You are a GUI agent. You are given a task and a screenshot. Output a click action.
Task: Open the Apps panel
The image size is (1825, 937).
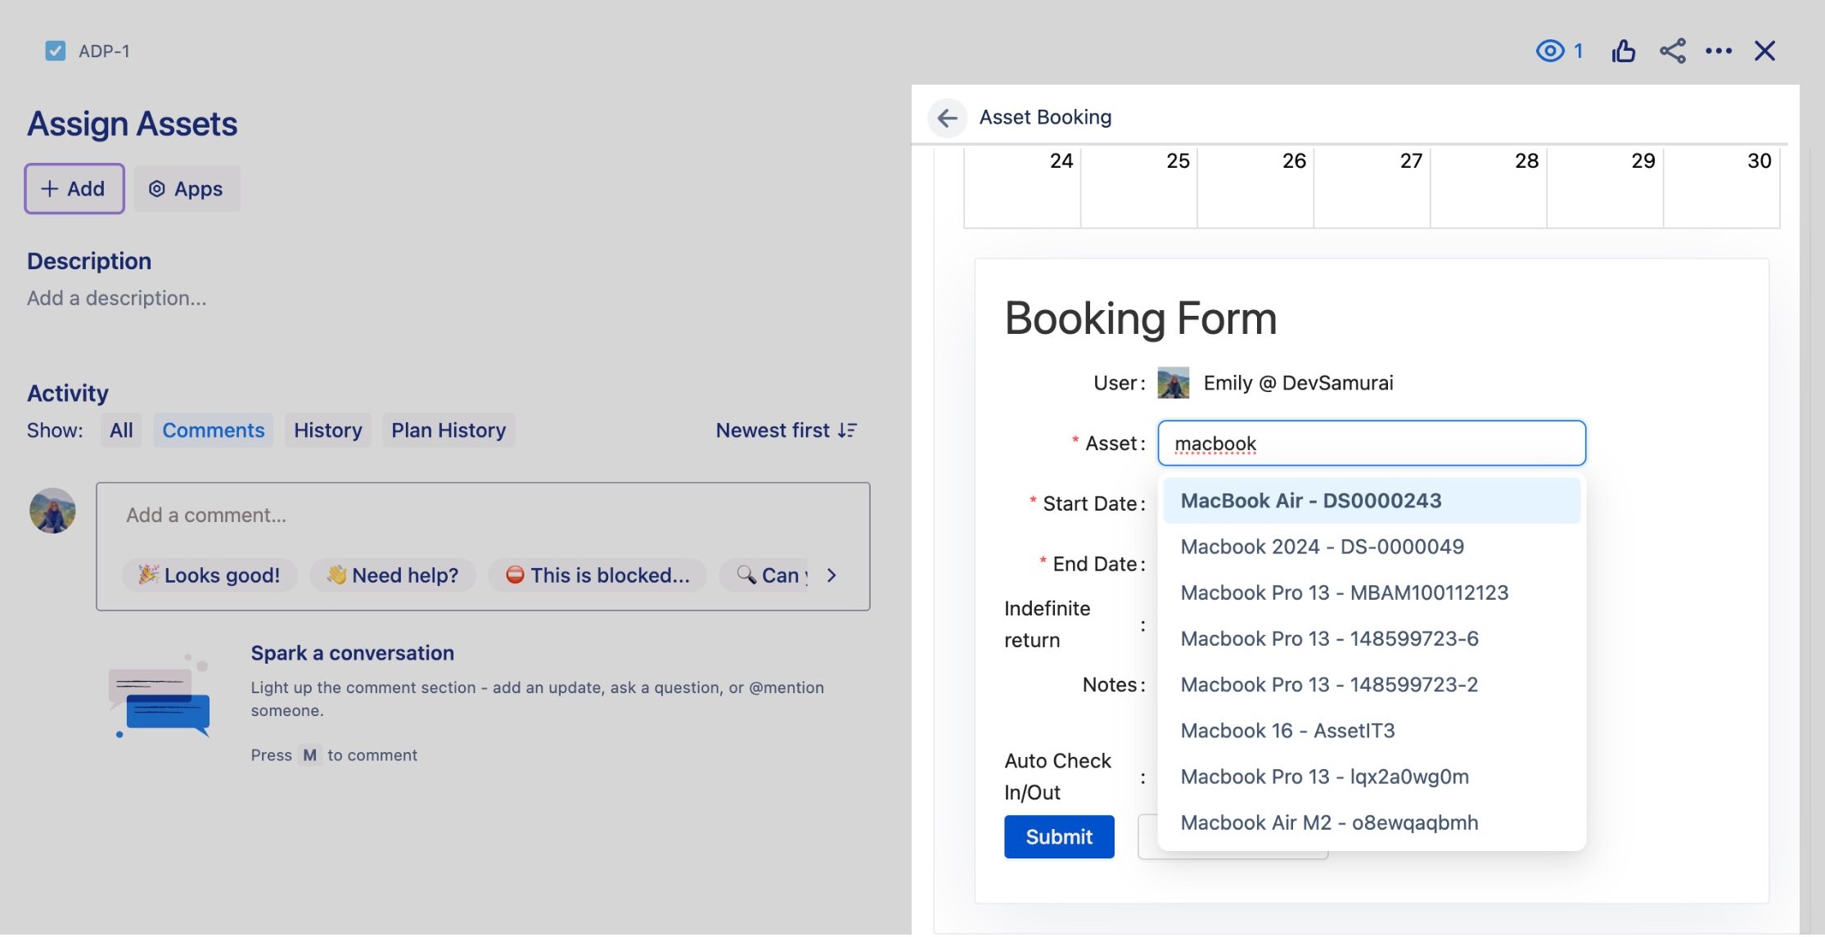click(187, 188)
